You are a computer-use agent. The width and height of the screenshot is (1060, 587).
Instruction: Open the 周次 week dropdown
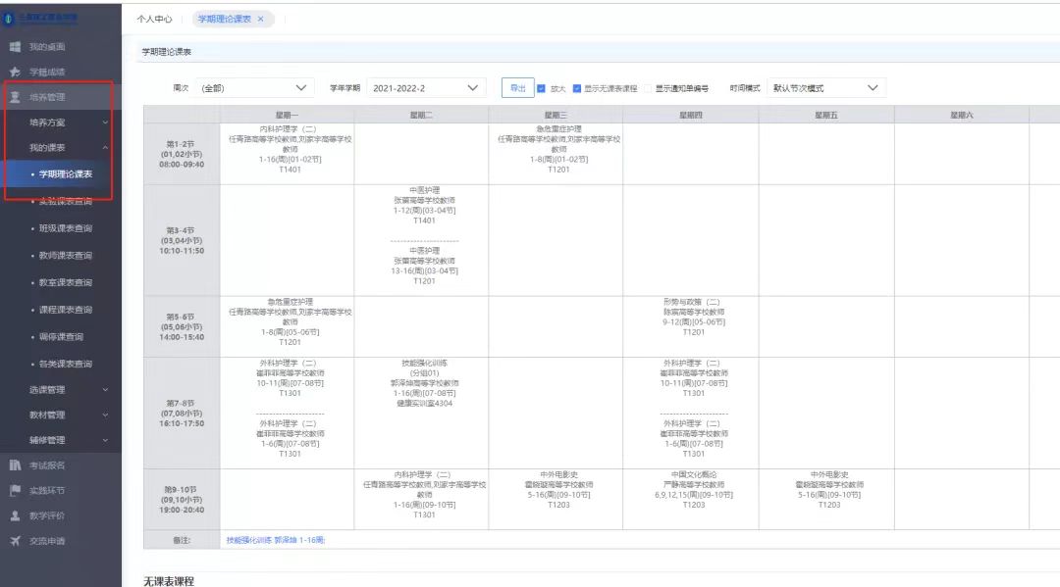coord(255,88)
